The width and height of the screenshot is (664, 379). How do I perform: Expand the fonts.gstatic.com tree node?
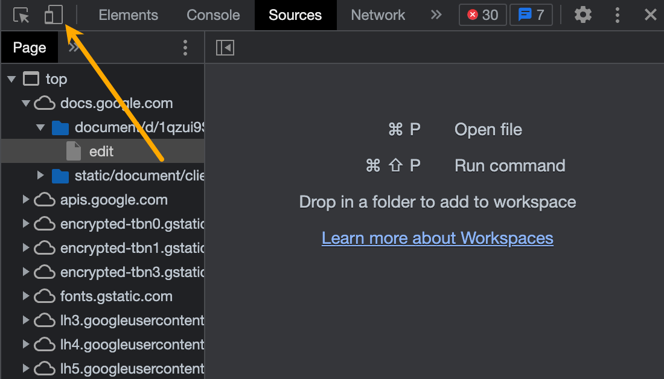click(25, 296)
